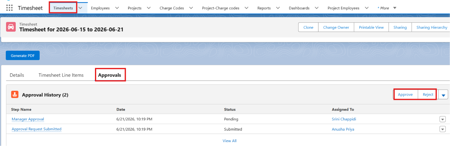Open the Charge Codes tab

(x=172, y=8)
